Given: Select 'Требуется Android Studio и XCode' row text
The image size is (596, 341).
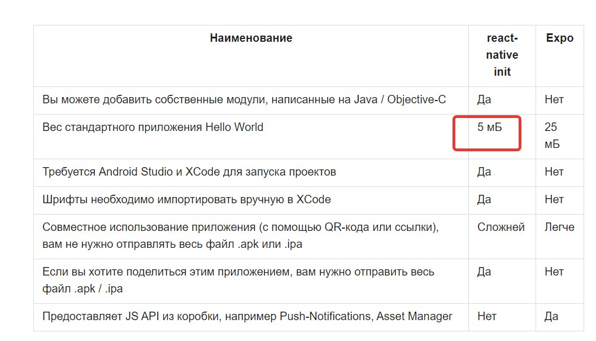Looking at the screenshot, I should click(x=189, y=172).
